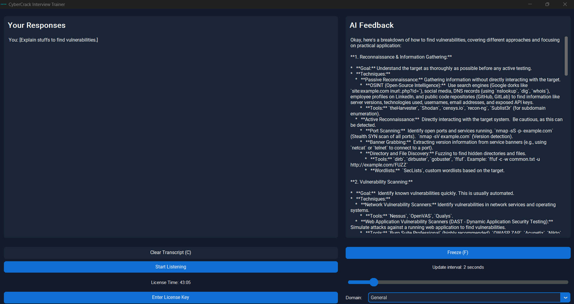Image resolution: width=574 pixels, height=304 pixels.
Task: Click the slider track to change interval
Action: [479, 282]
